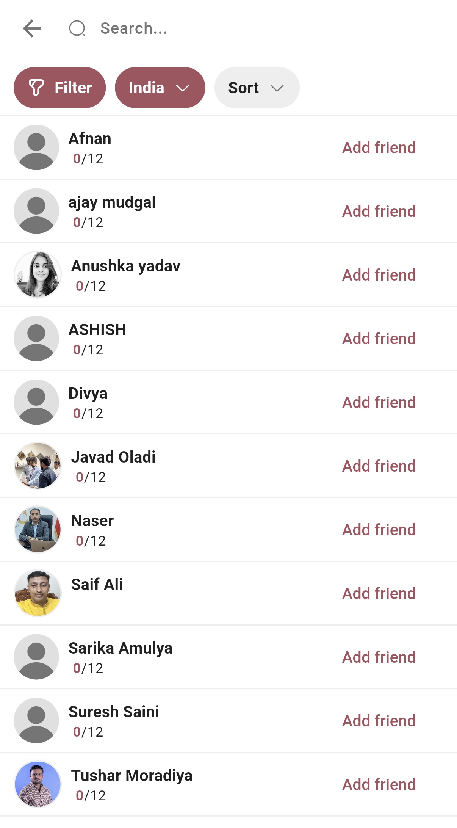Viewport: 457px width, 828px height.
Task: Add Divya as a friend
Action: [379, 402]
